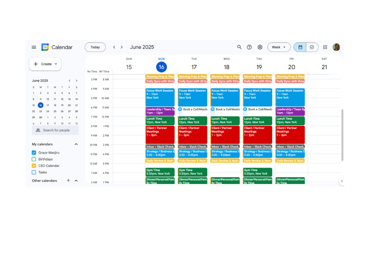Screen dimensions: 369x277
Task: Select Friday 20 day header
Action: click(292, 67)
